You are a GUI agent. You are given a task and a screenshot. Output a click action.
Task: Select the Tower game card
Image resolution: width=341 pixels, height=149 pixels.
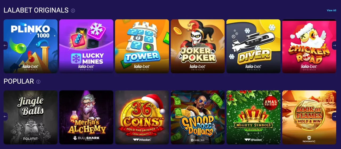(142, 46)
